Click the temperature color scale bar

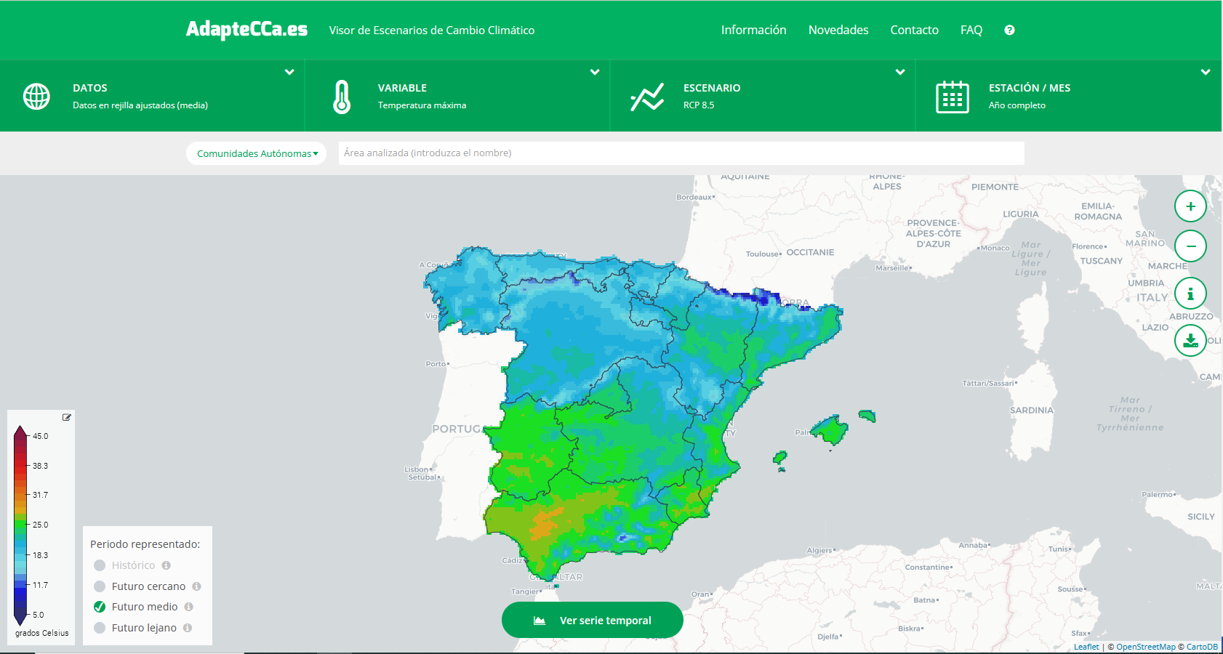tap(20, 525)
